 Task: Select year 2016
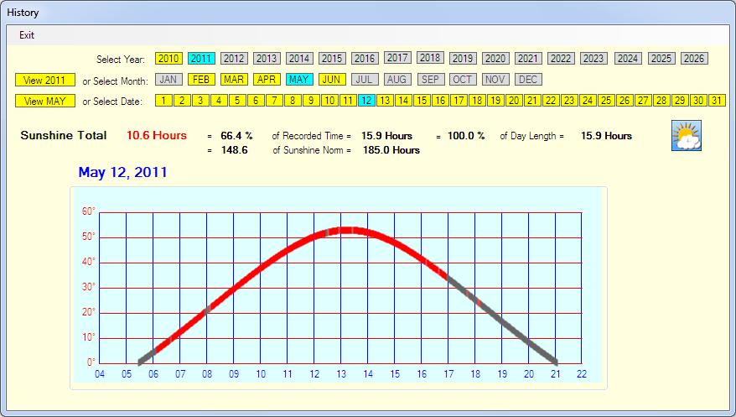(365, 58)
